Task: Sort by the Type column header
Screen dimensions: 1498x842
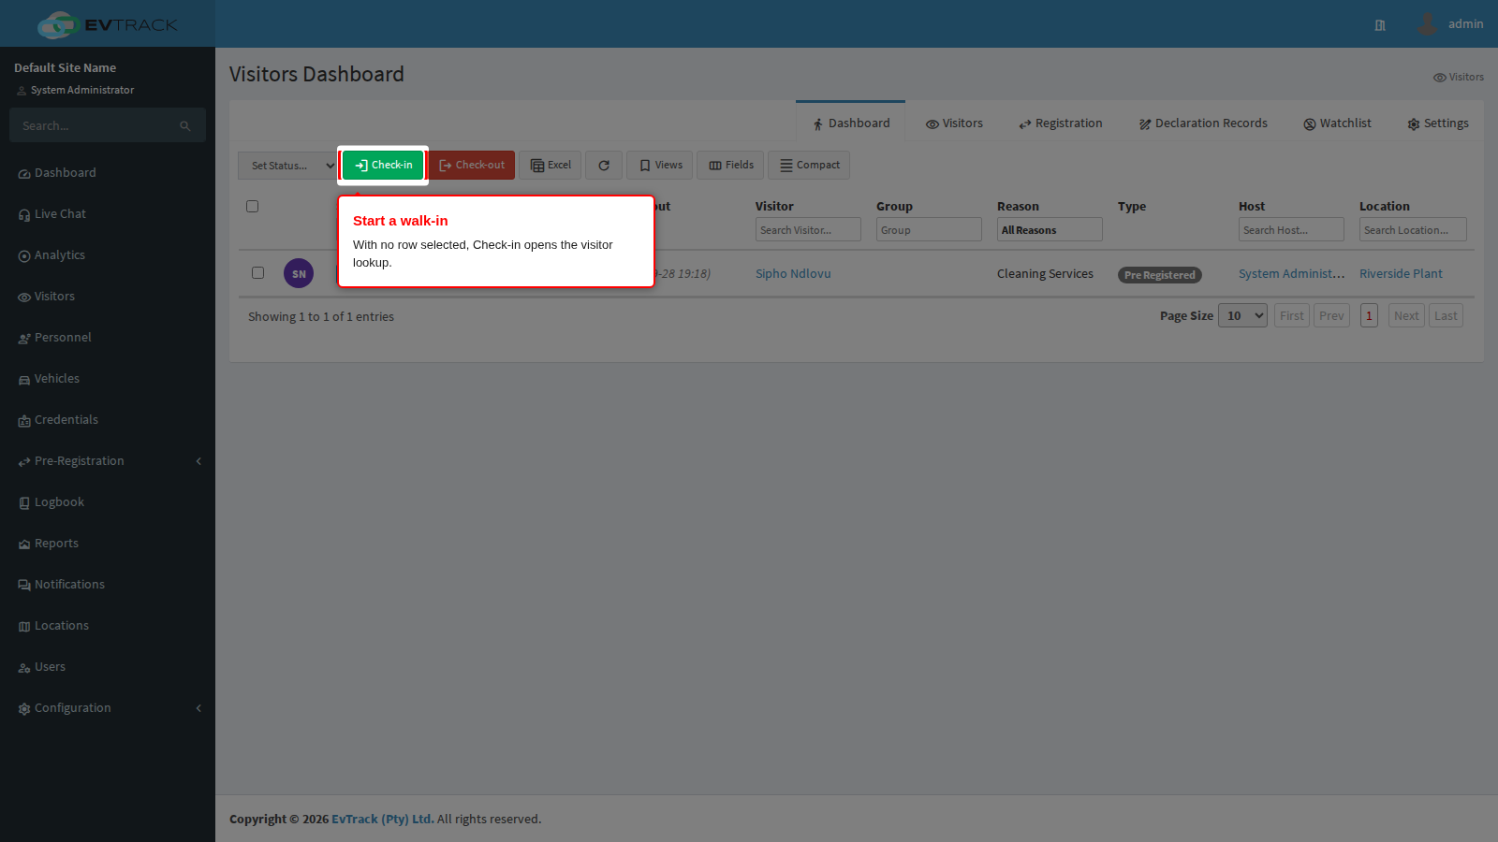Action: tap(1132, 207)
